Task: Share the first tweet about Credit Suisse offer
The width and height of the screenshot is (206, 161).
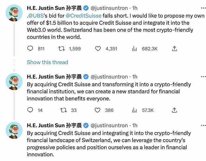Action: click(175, 49)
